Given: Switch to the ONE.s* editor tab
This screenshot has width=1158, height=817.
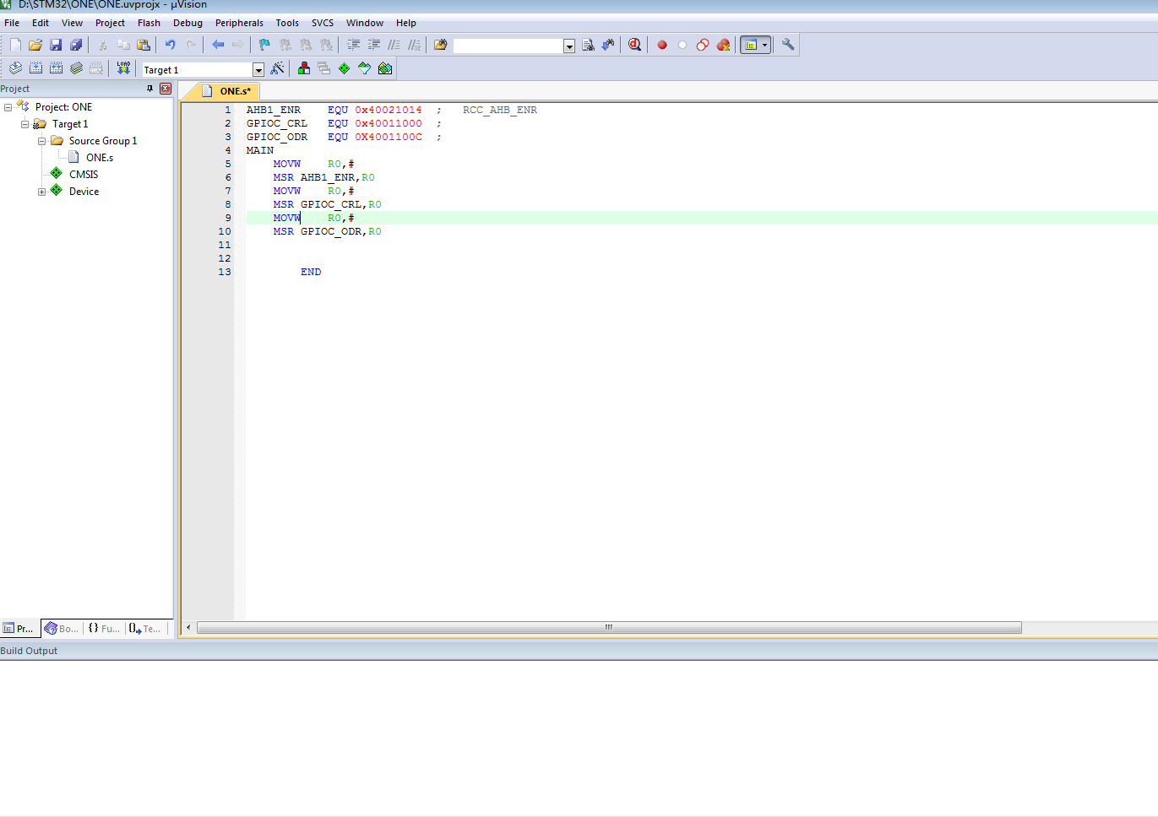Looking at the screenshot, I should click(x=226, y=91).
